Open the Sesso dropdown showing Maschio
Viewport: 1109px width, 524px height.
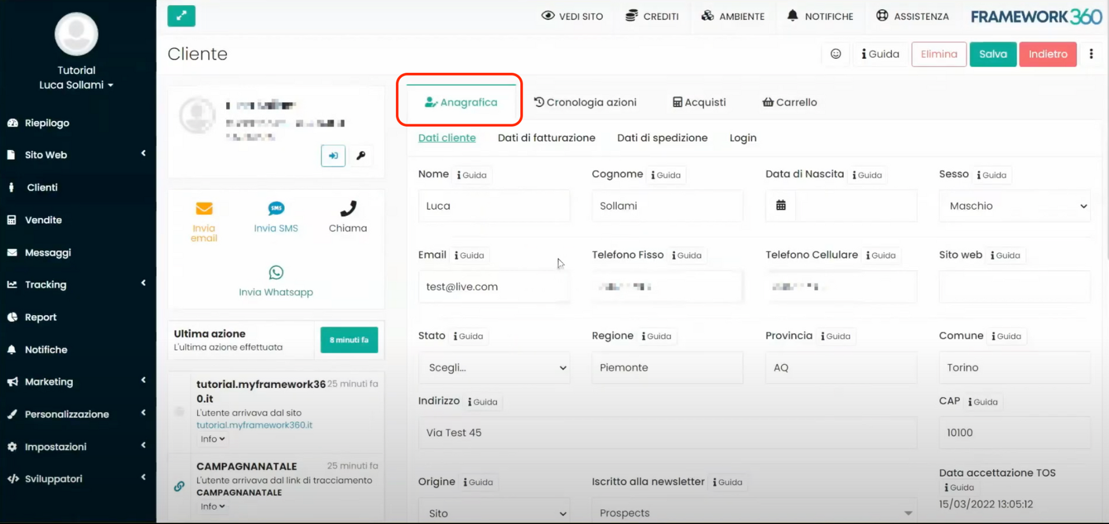(x=1014, y=205)
